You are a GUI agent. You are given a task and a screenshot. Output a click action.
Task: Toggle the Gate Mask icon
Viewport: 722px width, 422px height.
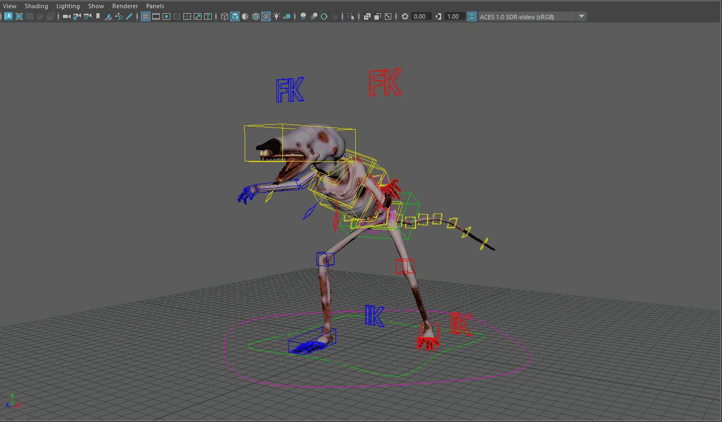click(x=177, y=16)
